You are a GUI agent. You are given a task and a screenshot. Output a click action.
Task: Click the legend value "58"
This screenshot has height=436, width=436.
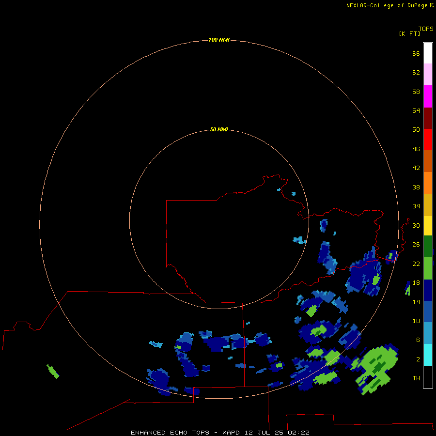tap(416, 92)
